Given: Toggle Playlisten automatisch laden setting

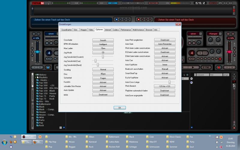Looking at the screenshot, I should 164,91.
